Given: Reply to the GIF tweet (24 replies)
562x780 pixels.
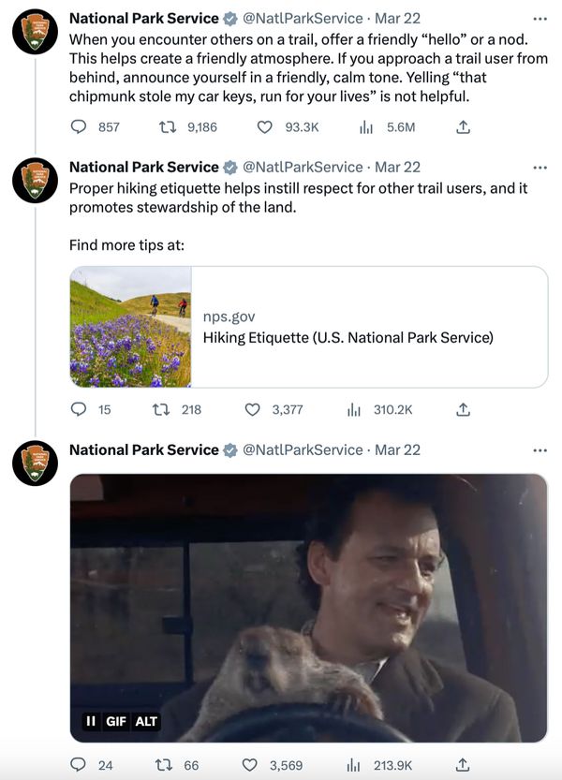Looking at the screenshot, I should click(78, 765).
